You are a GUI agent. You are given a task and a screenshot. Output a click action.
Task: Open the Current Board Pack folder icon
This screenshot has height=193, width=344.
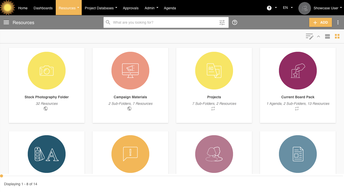click(298, 71)
